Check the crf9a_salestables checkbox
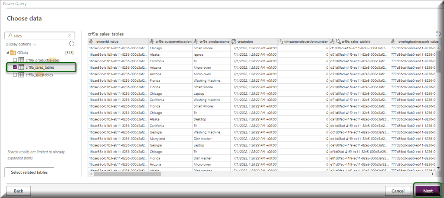444x198 pixels. (x=15, y=75)
